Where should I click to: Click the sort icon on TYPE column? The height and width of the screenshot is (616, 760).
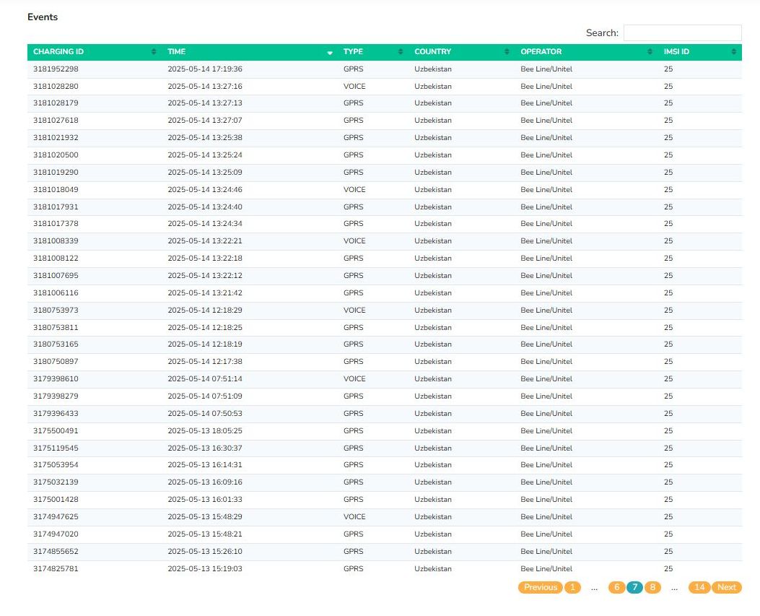(x=400, y=51)
